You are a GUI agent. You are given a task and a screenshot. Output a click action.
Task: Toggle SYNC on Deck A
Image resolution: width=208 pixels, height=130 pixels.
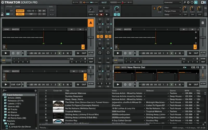click(x=6, y=29)
